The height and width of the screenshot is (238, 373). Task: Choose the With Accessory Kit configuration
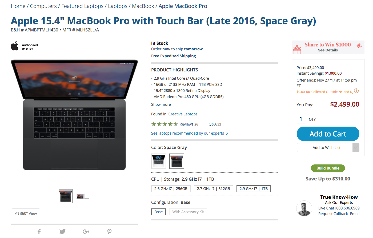pos(188,212)
